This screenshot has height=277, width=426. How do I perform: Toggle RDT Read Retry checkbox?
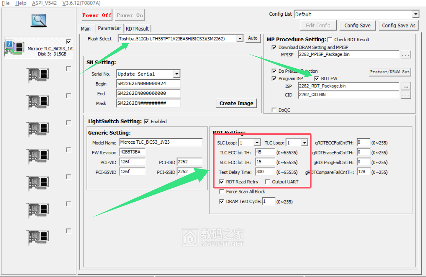[x=222, y=182]
